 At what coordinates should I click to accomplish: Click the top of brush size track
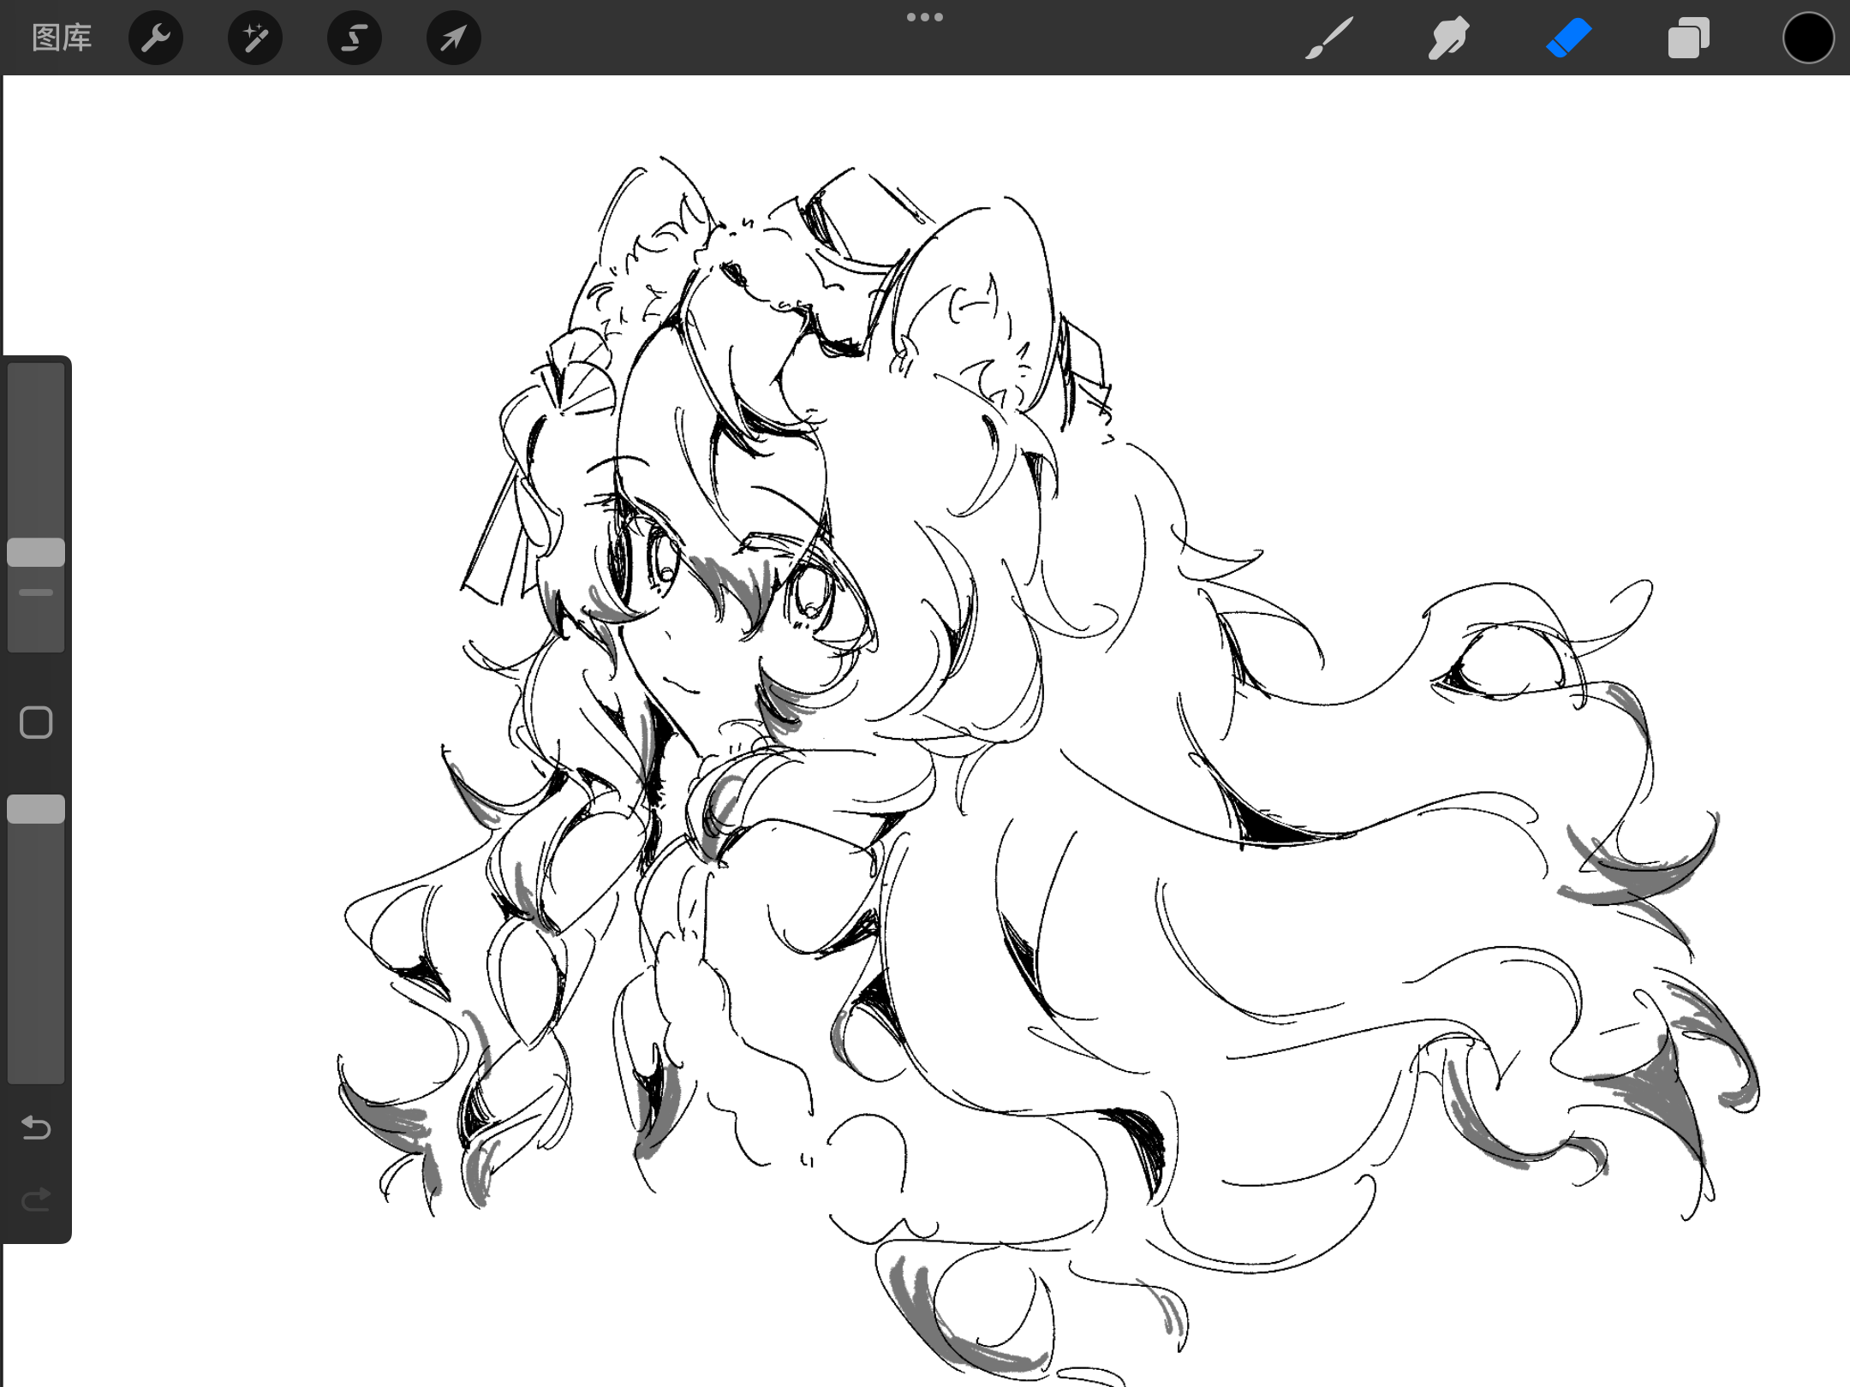(x=36, y=377)
